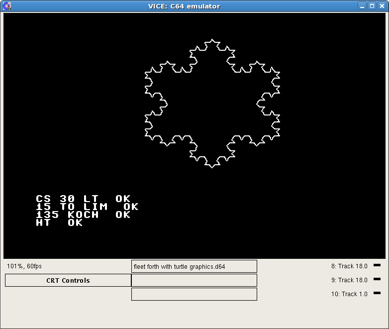Viewport: 389px width, 329px height.
Task: Click the empty drive 9 image field
Action: pos(194,280)
